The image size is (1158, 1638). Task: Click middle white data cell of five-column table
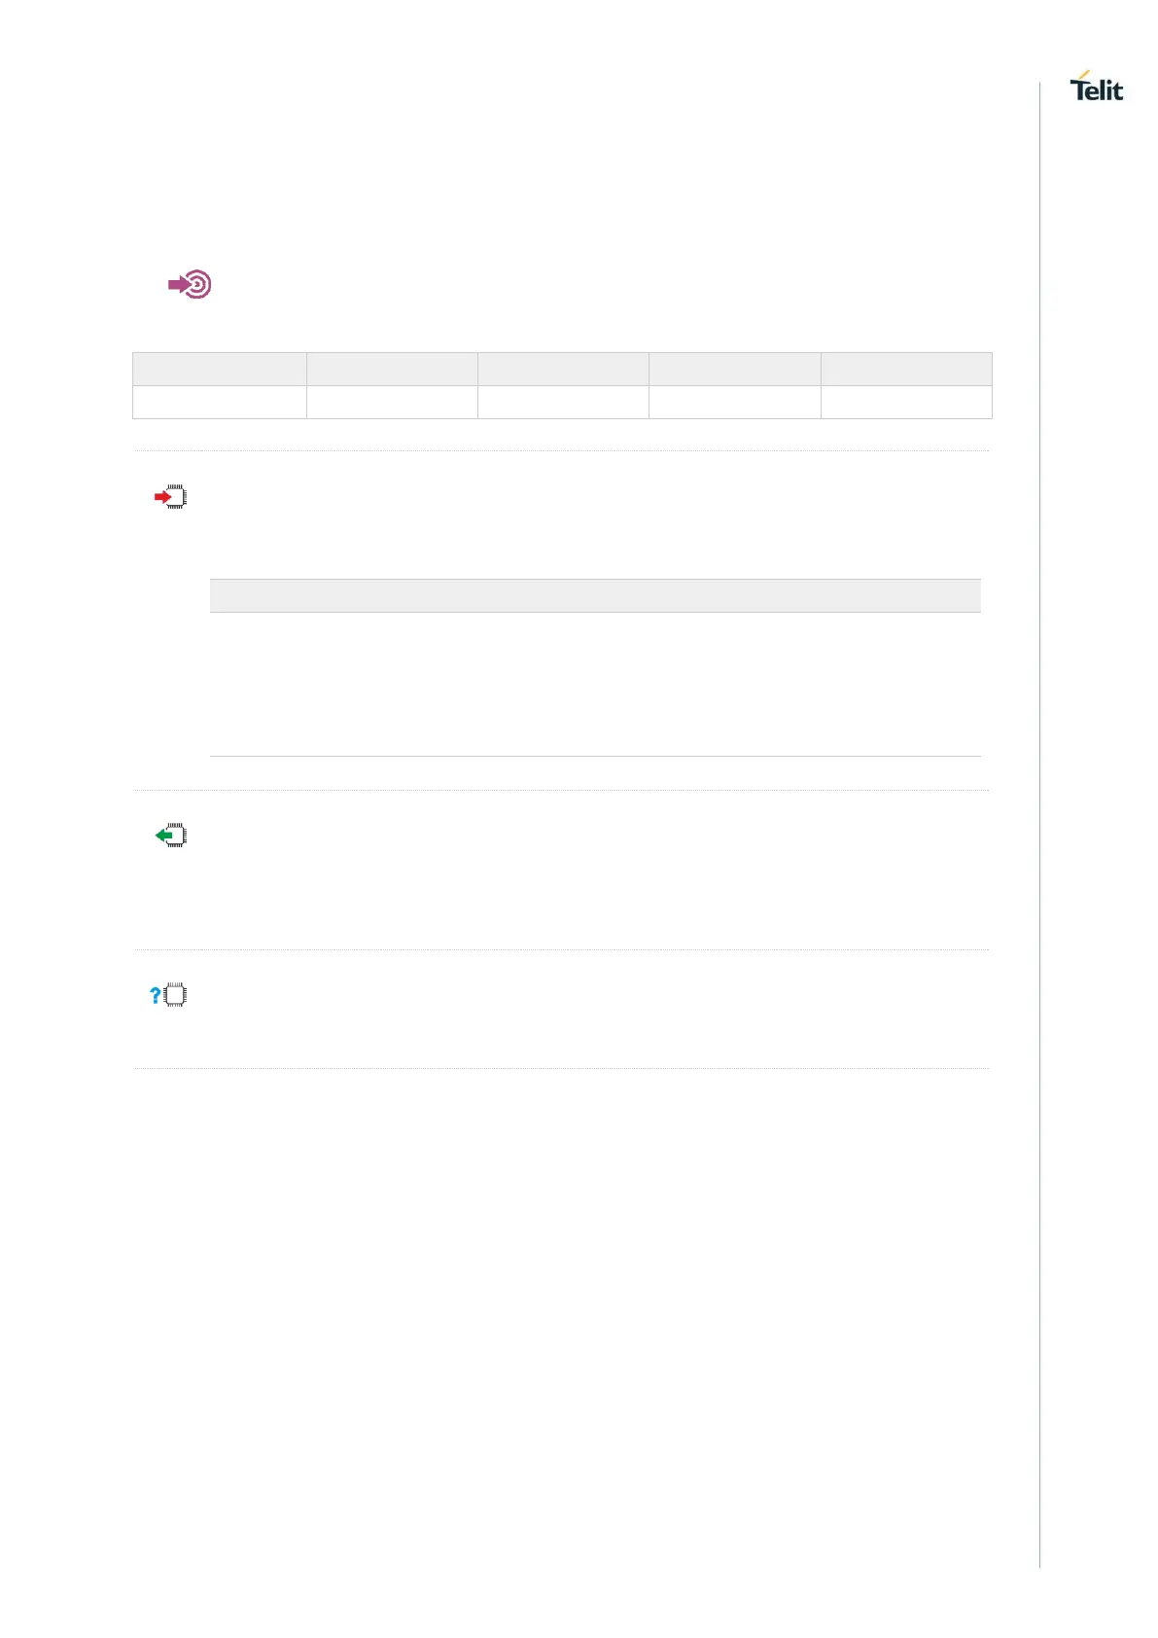click(x=563, y=403)
